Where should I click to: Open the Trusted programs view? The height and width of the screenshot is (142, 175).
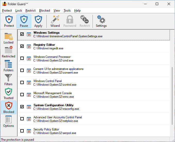pyautogui.click(x=9, y=94)
